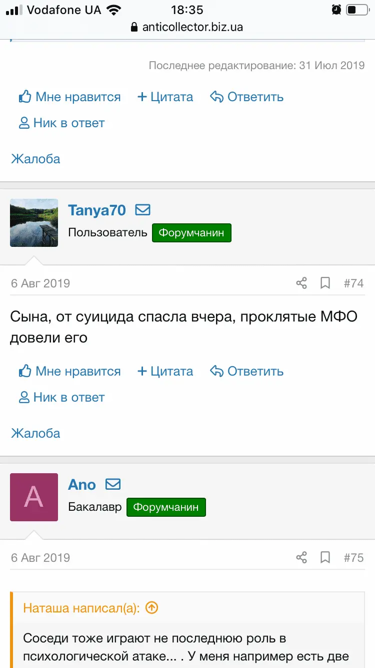Share post #75 using the share icon
Screen dimensions: 375x668
pos(301,557)
